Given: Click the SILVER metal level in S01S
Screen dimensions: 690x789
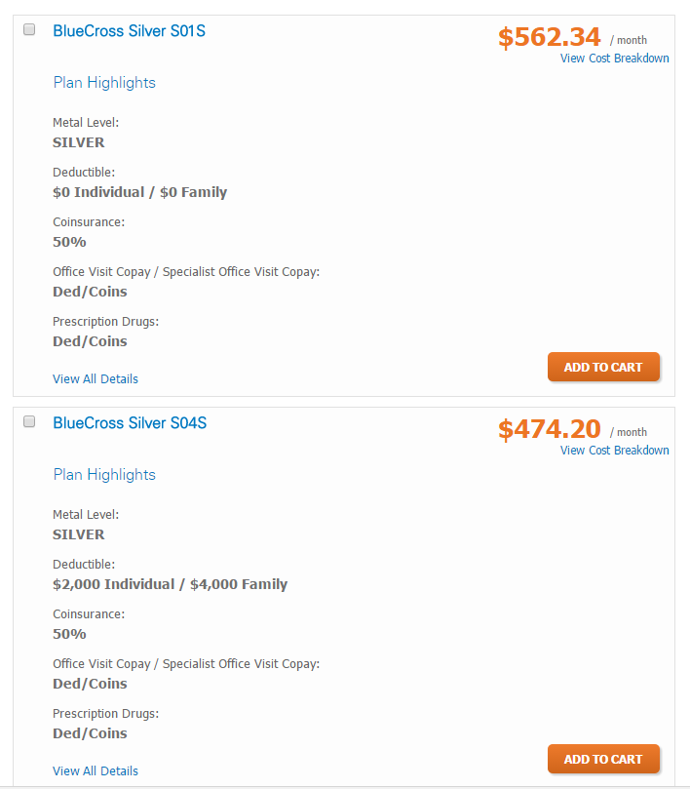Looking at the screenshot, I should pyautogui.click(x=78, y=142).
